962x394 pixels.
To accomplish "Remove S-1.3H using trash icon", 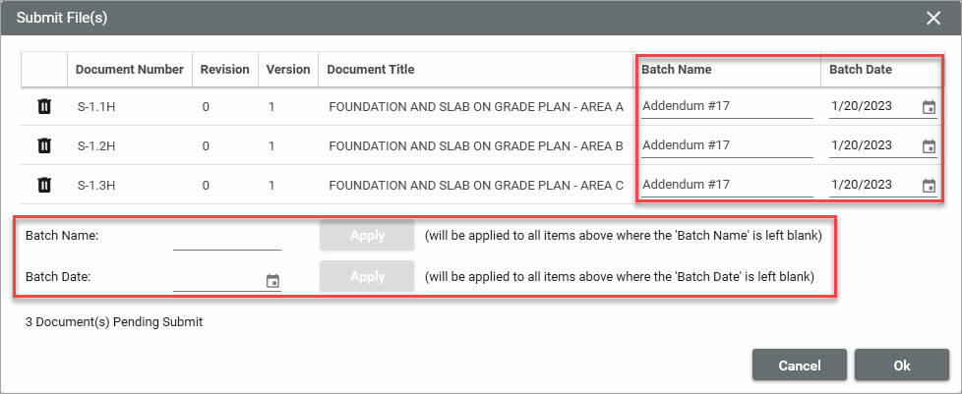I will pyautogui.click(x=43, y=185).
